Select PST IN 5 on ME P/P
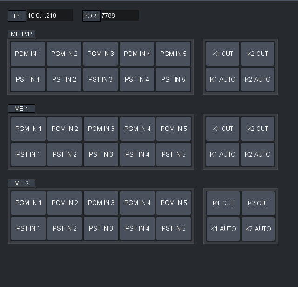 click(173, 80)
